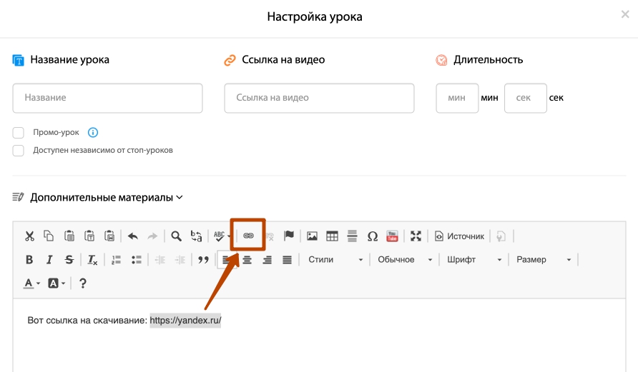Viewport: 638px width, 372px height.
Task: Click the Redo arrow icon
Action: (152, 236)
